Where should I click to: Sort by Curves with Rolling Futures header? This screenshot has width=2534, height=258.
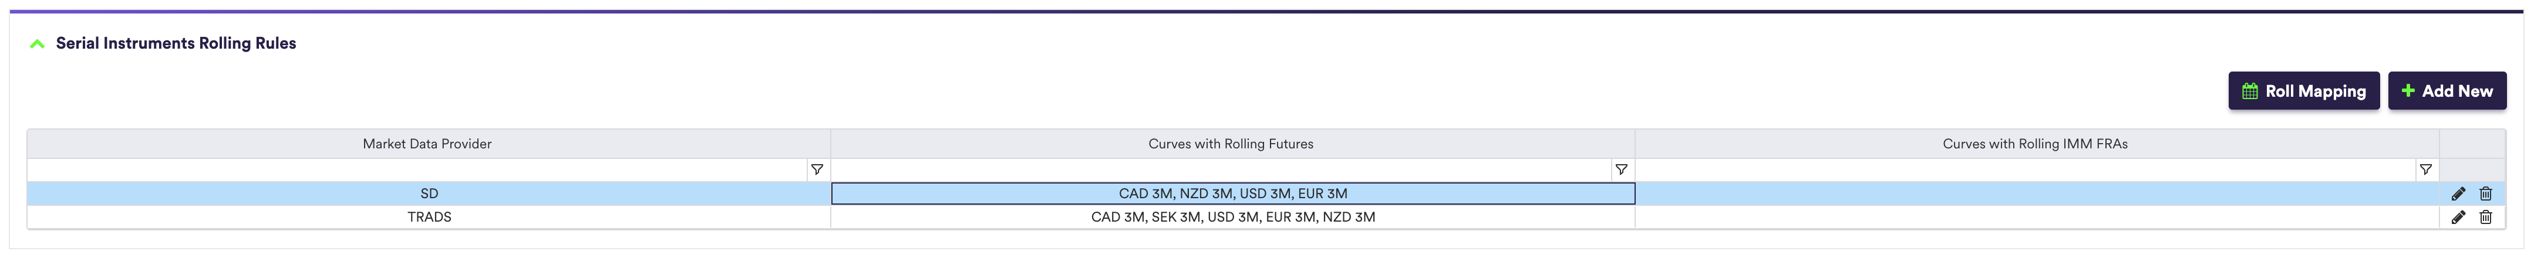1232,144
